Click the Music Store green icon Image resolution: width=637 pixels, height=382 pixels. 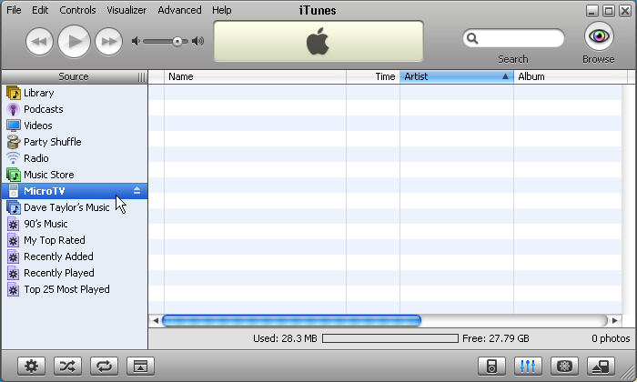[14, 175]
